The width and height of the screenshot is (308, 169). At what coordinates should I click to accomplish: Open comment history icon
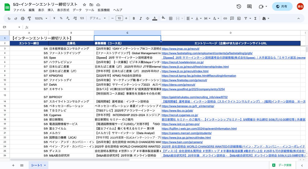tap(249, 6)
